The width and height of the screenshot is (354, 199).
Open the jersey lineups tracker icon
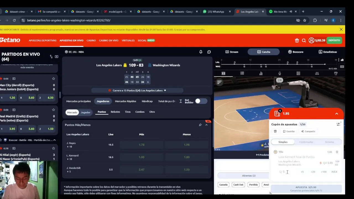coord(336,73)
